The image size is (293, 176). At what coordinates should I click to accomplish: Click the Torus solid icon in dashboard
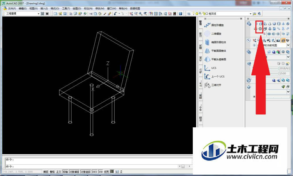coord(288,24)
